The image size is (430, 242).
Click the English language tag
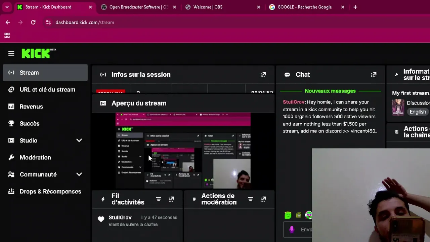(x=418, y=112)
